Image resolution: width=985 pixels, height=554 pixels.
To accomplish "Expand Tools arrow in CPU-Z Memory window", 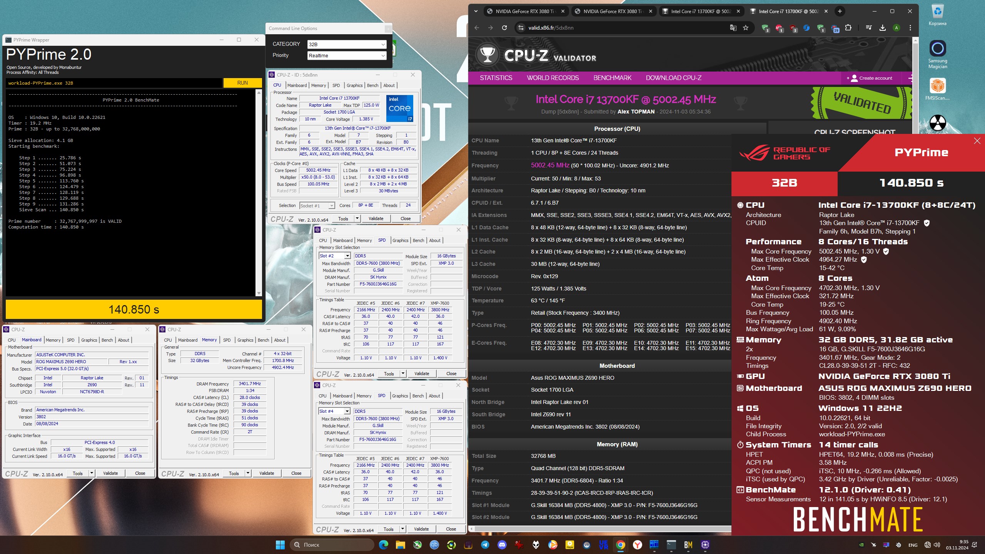I will 248,473.
